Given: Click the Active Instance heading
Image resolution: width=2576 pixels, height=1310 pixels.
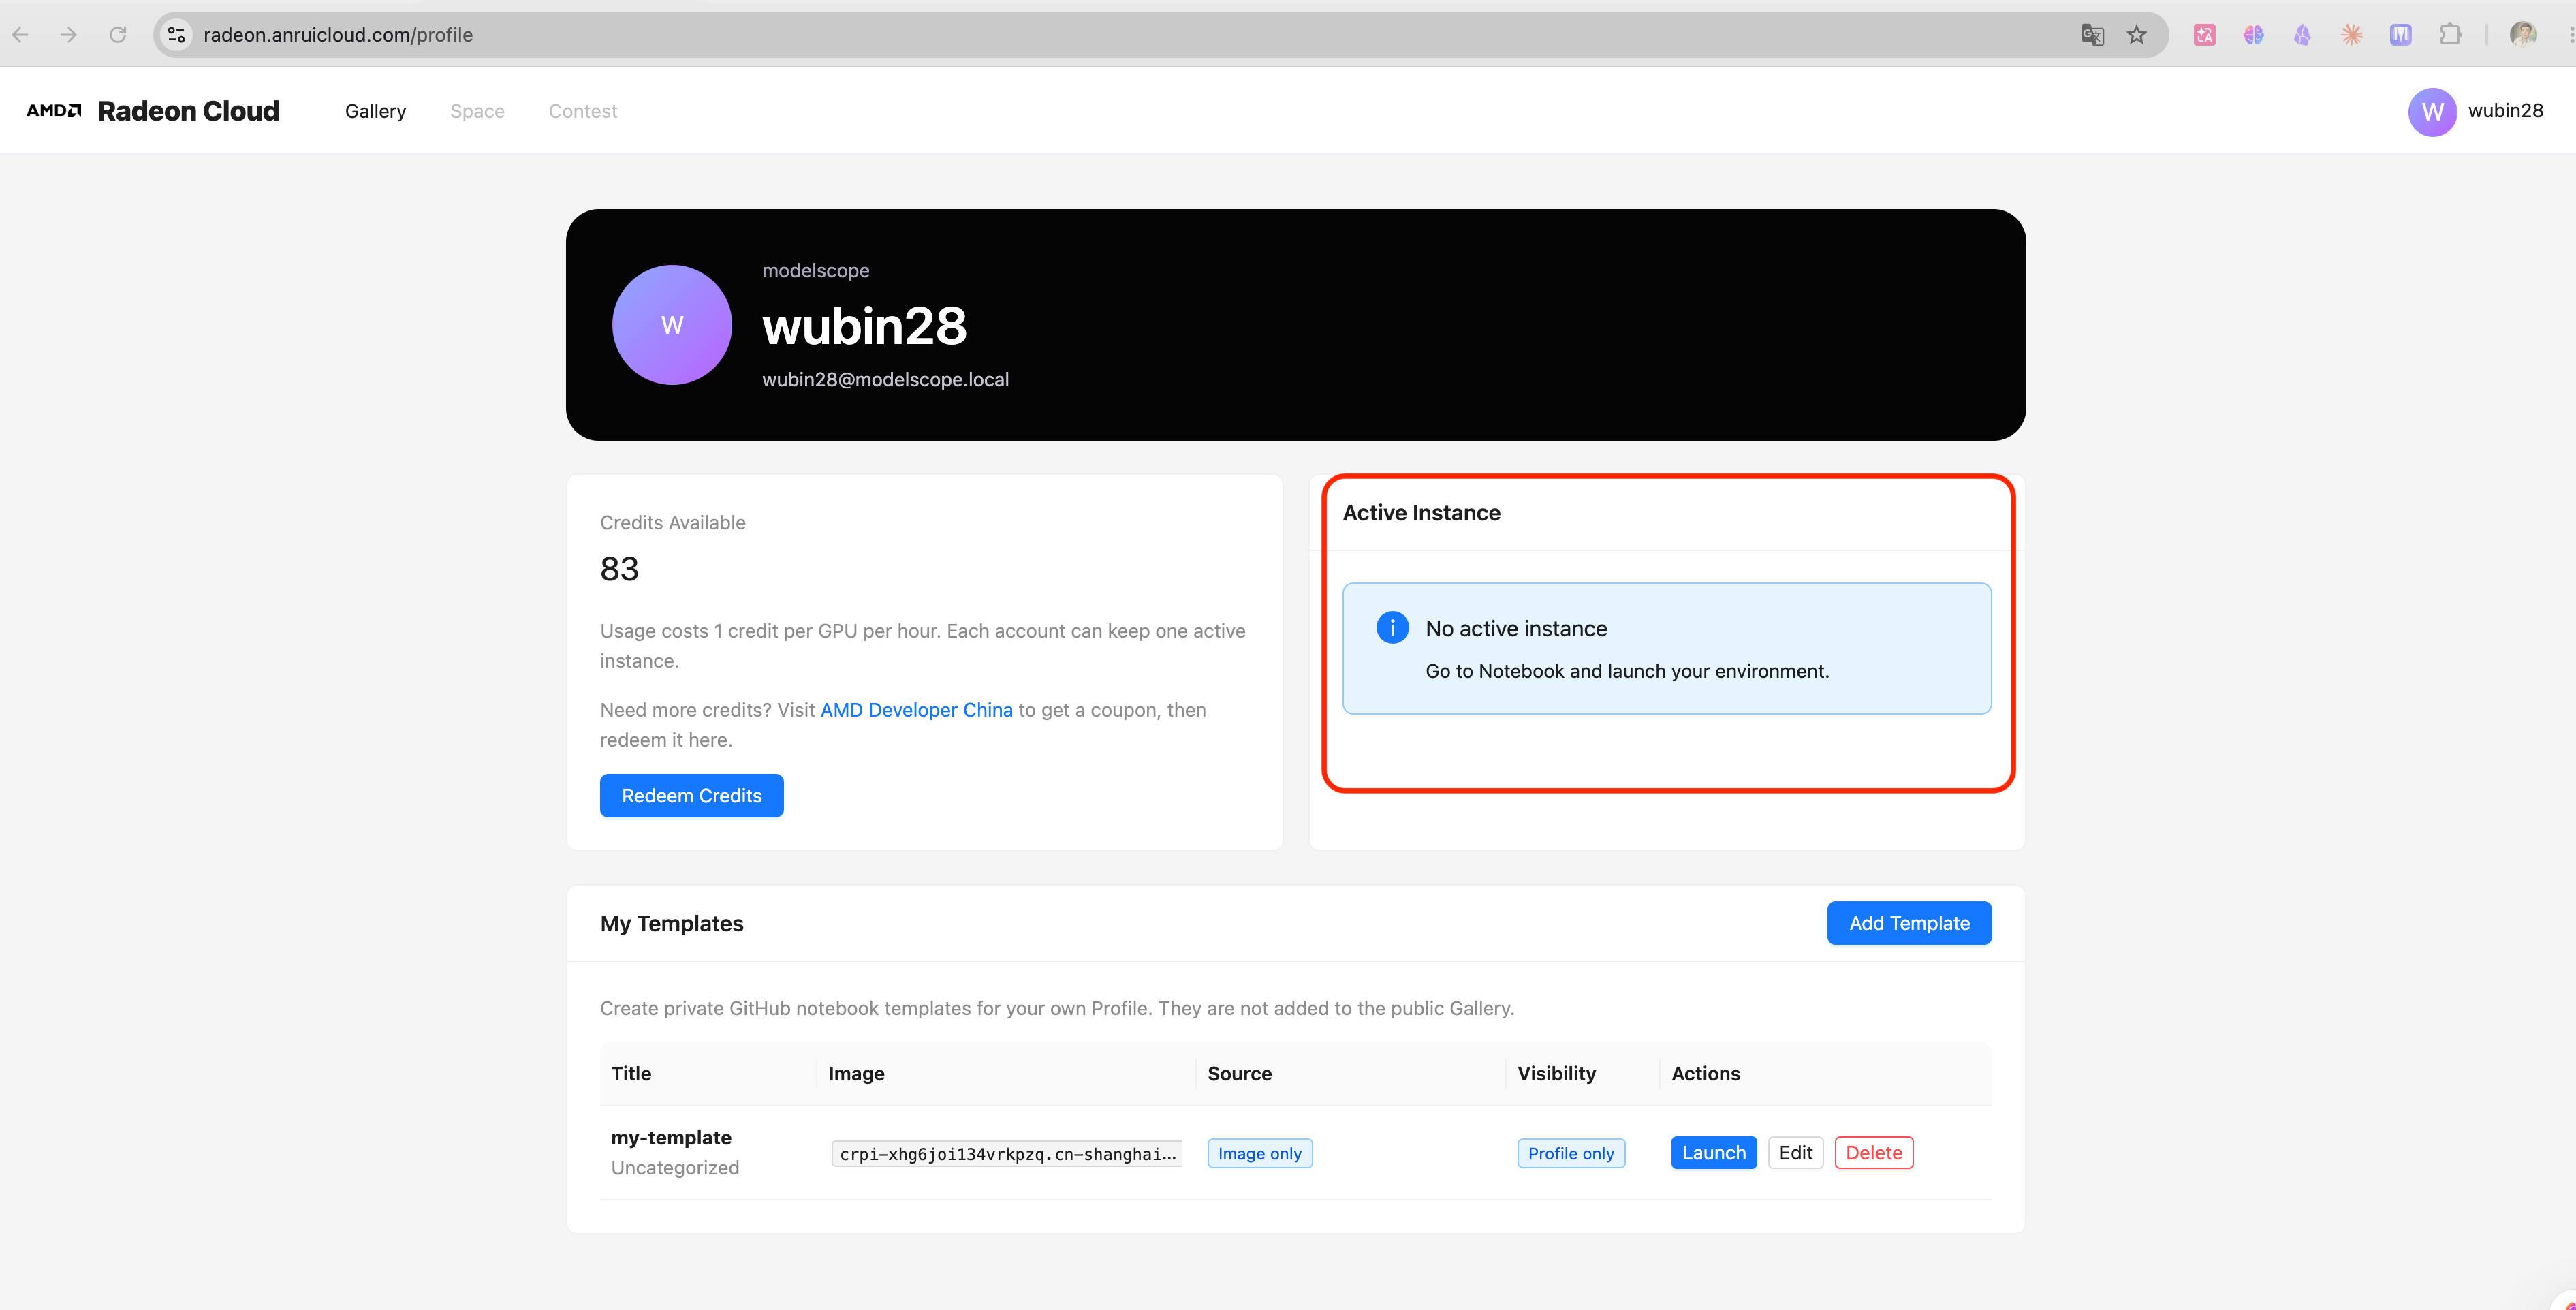Looking at the screenshot, I should tap(1422, 513).
